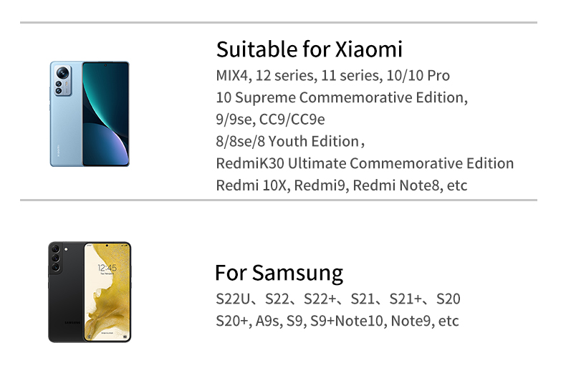Click the "8/8se/8 Youth Edition" text
The width and height of the screenshot is (566, 368).
point(290,142)
